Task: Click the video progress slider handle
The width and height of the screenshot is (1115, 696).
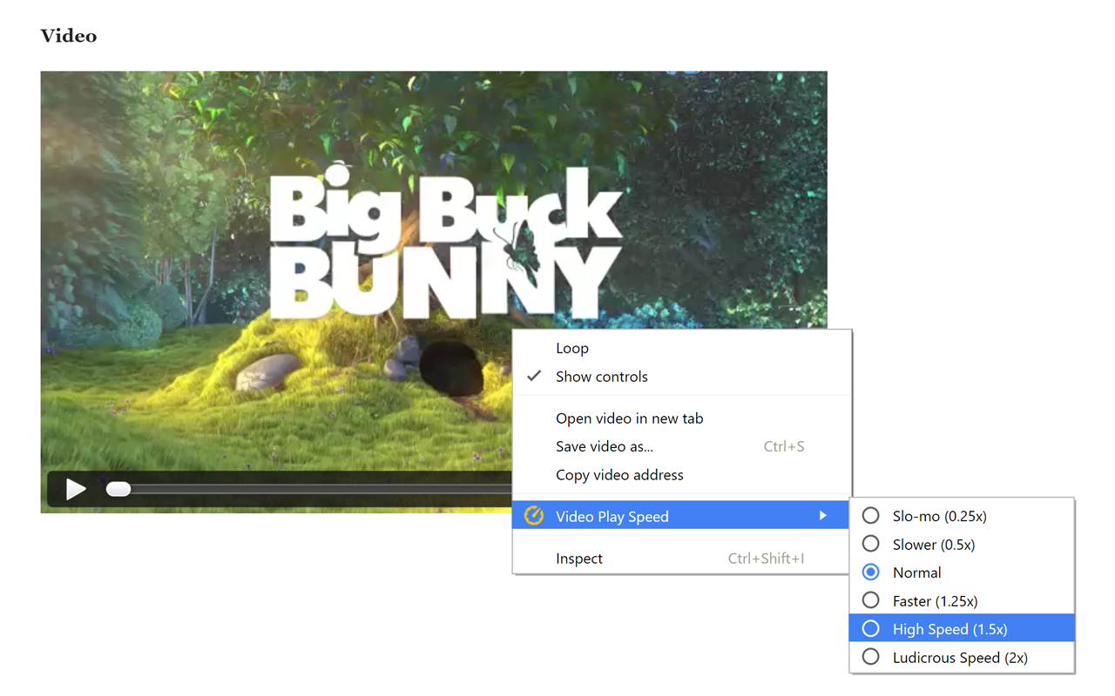Action: (118, 489)
